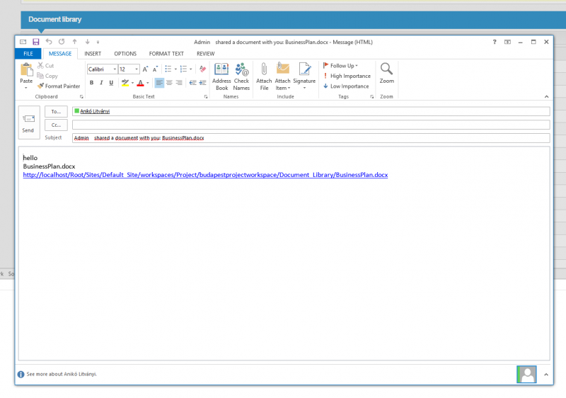The image size is (566, 398).
Task: Decrease paragraph indent
Action: point(192,83)
